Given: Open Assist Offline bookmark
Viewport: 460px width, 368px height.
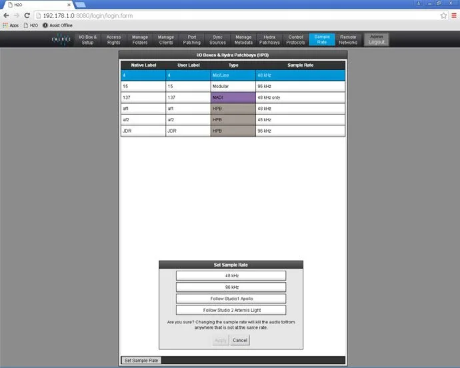Looking at the screenshot, I should [x=57, y=25].
